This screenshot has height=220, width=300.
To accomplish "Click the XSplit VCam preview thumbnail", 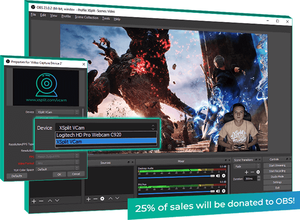I will tap(46, 87).
